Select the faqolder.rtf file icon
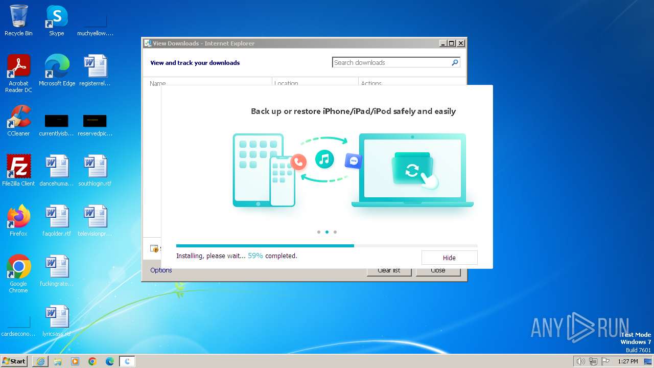Image resolution: width=654 pixels, height=368 pixels. [57, 220]
